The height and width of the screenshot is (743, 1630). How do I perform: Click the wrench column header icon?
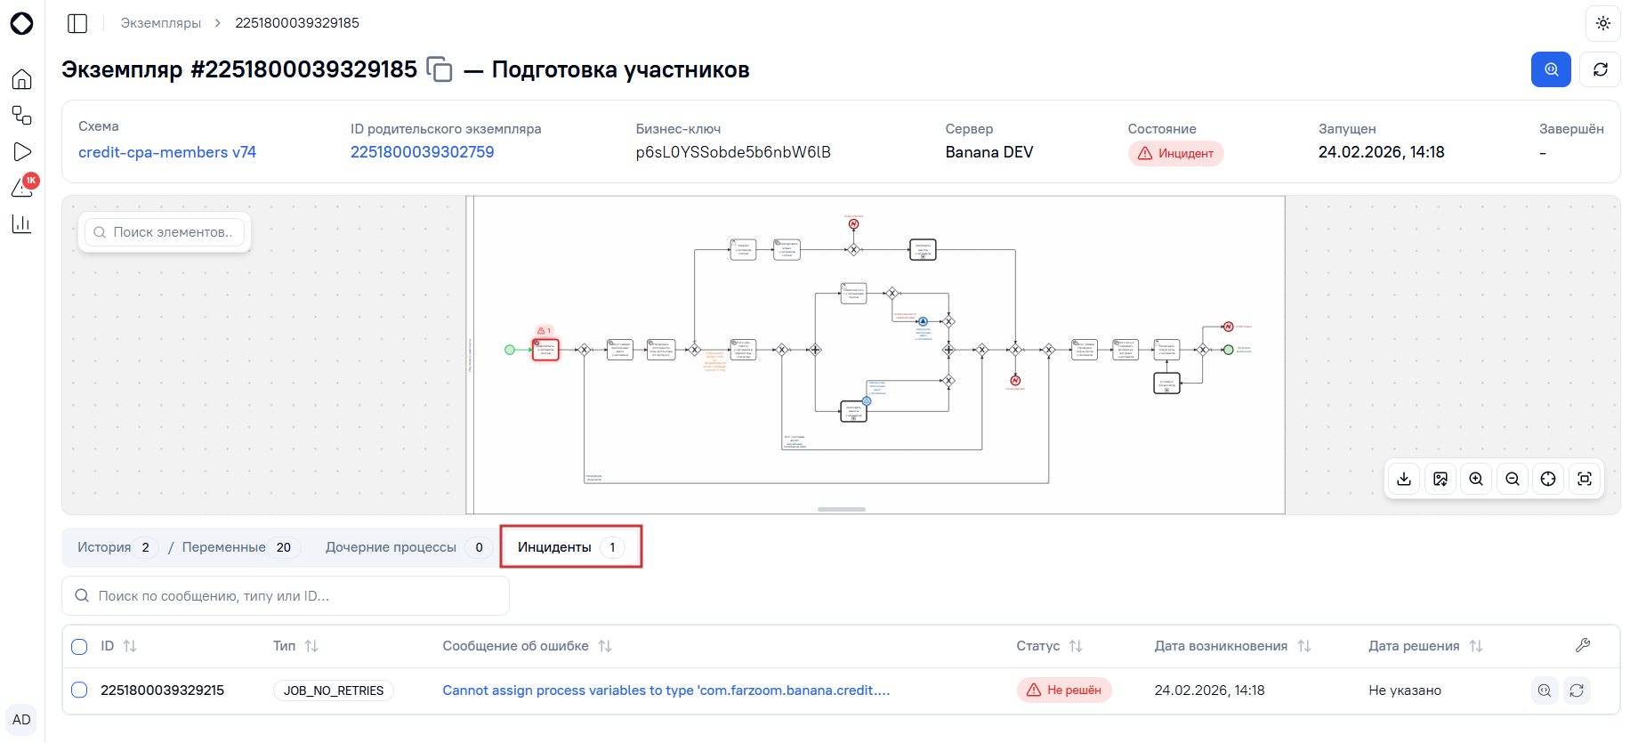(1583, 645)
